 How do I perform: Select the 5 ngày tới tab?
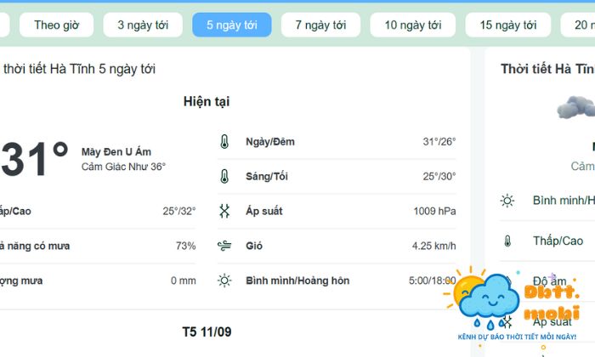(x=232, y=25)
